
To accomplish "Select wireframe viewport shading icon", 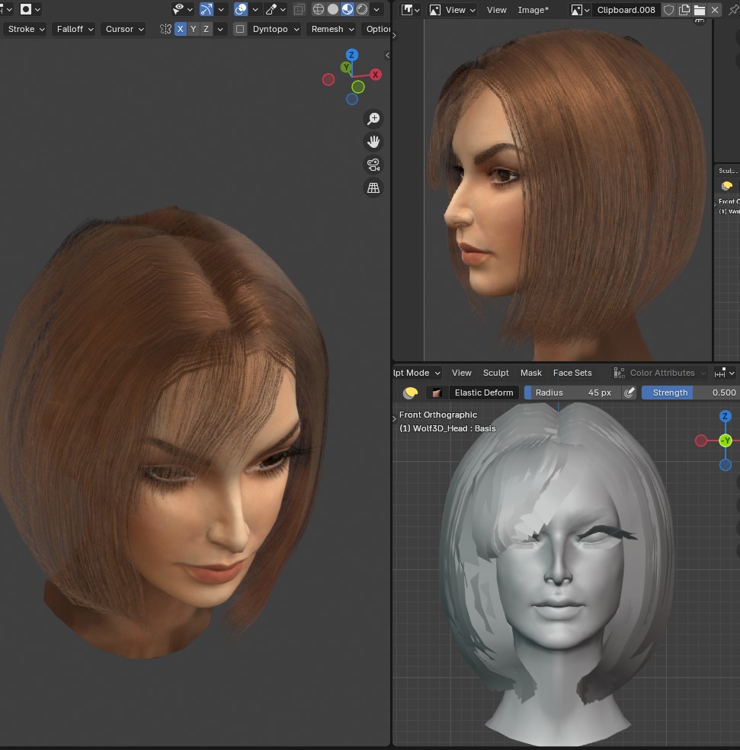I will pyautogui.click(x=318, y=9).
